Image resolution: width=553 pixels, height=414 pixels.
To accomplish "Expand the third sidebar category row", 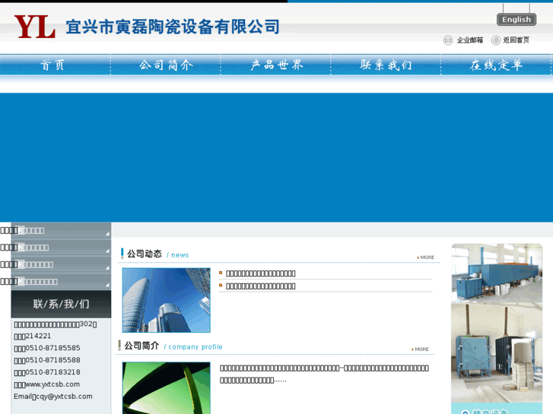I will [x=61, y=264].
